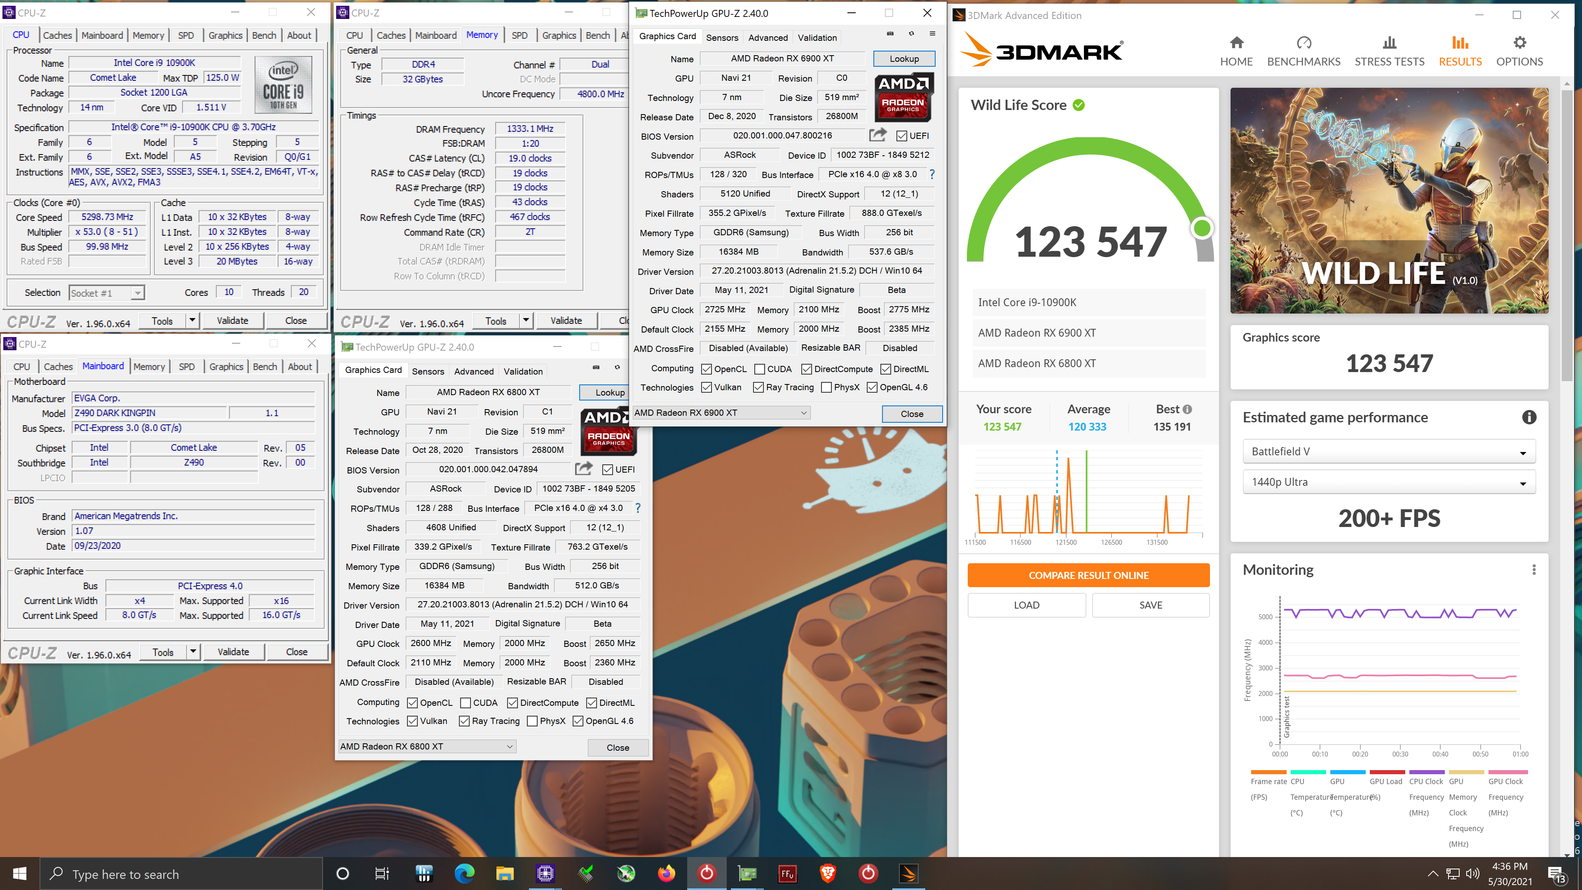Toggle Vulkan checkbox in RX 6800 XT window
This screenshot has height=890, width=1582.
[412, 721]
